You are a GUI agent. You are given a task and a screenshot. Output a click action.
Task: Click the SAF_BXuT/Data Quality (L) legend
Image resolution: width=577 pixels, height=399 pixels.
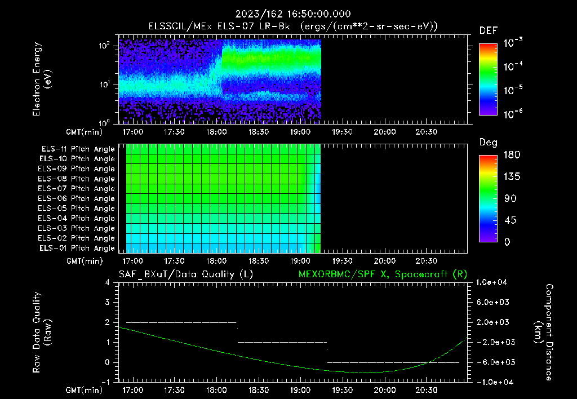point(186,274)
